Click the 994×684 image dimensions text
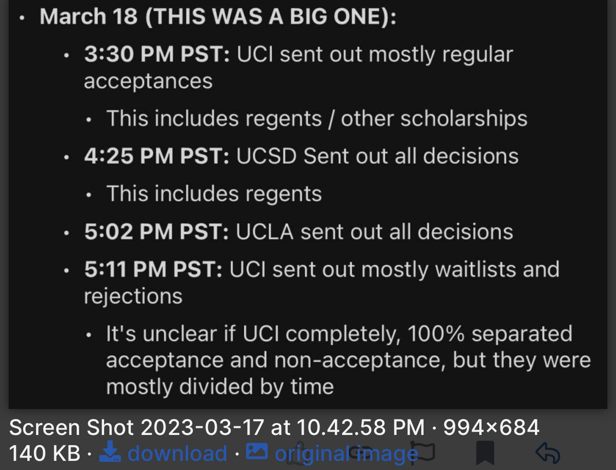 (x=491, y=427)
